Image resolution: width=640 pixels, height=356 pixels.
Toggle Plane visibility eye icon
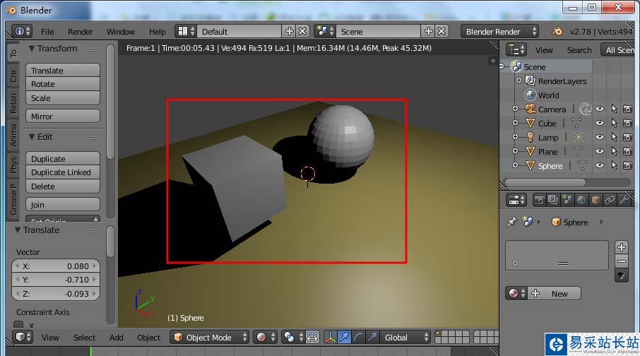pos(599,151)
